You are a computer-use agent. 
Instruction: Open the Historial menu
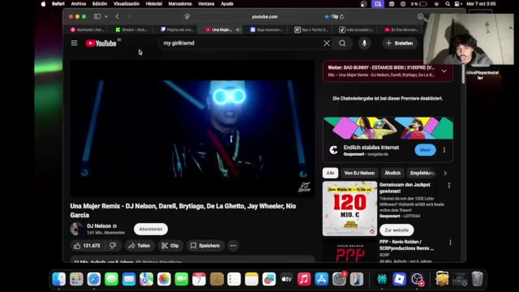click(154, 4)
